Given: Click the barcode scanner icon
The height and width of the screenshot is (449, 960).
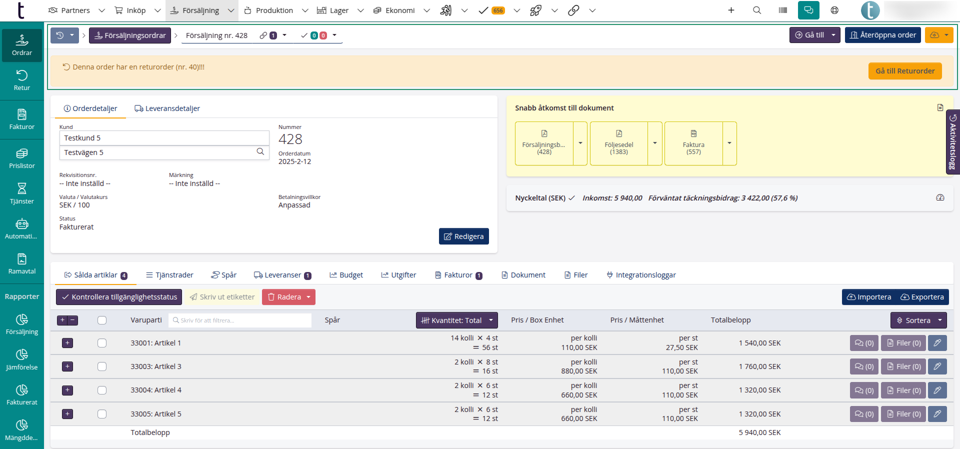Looking at the screenshot, I should [783, 10].
